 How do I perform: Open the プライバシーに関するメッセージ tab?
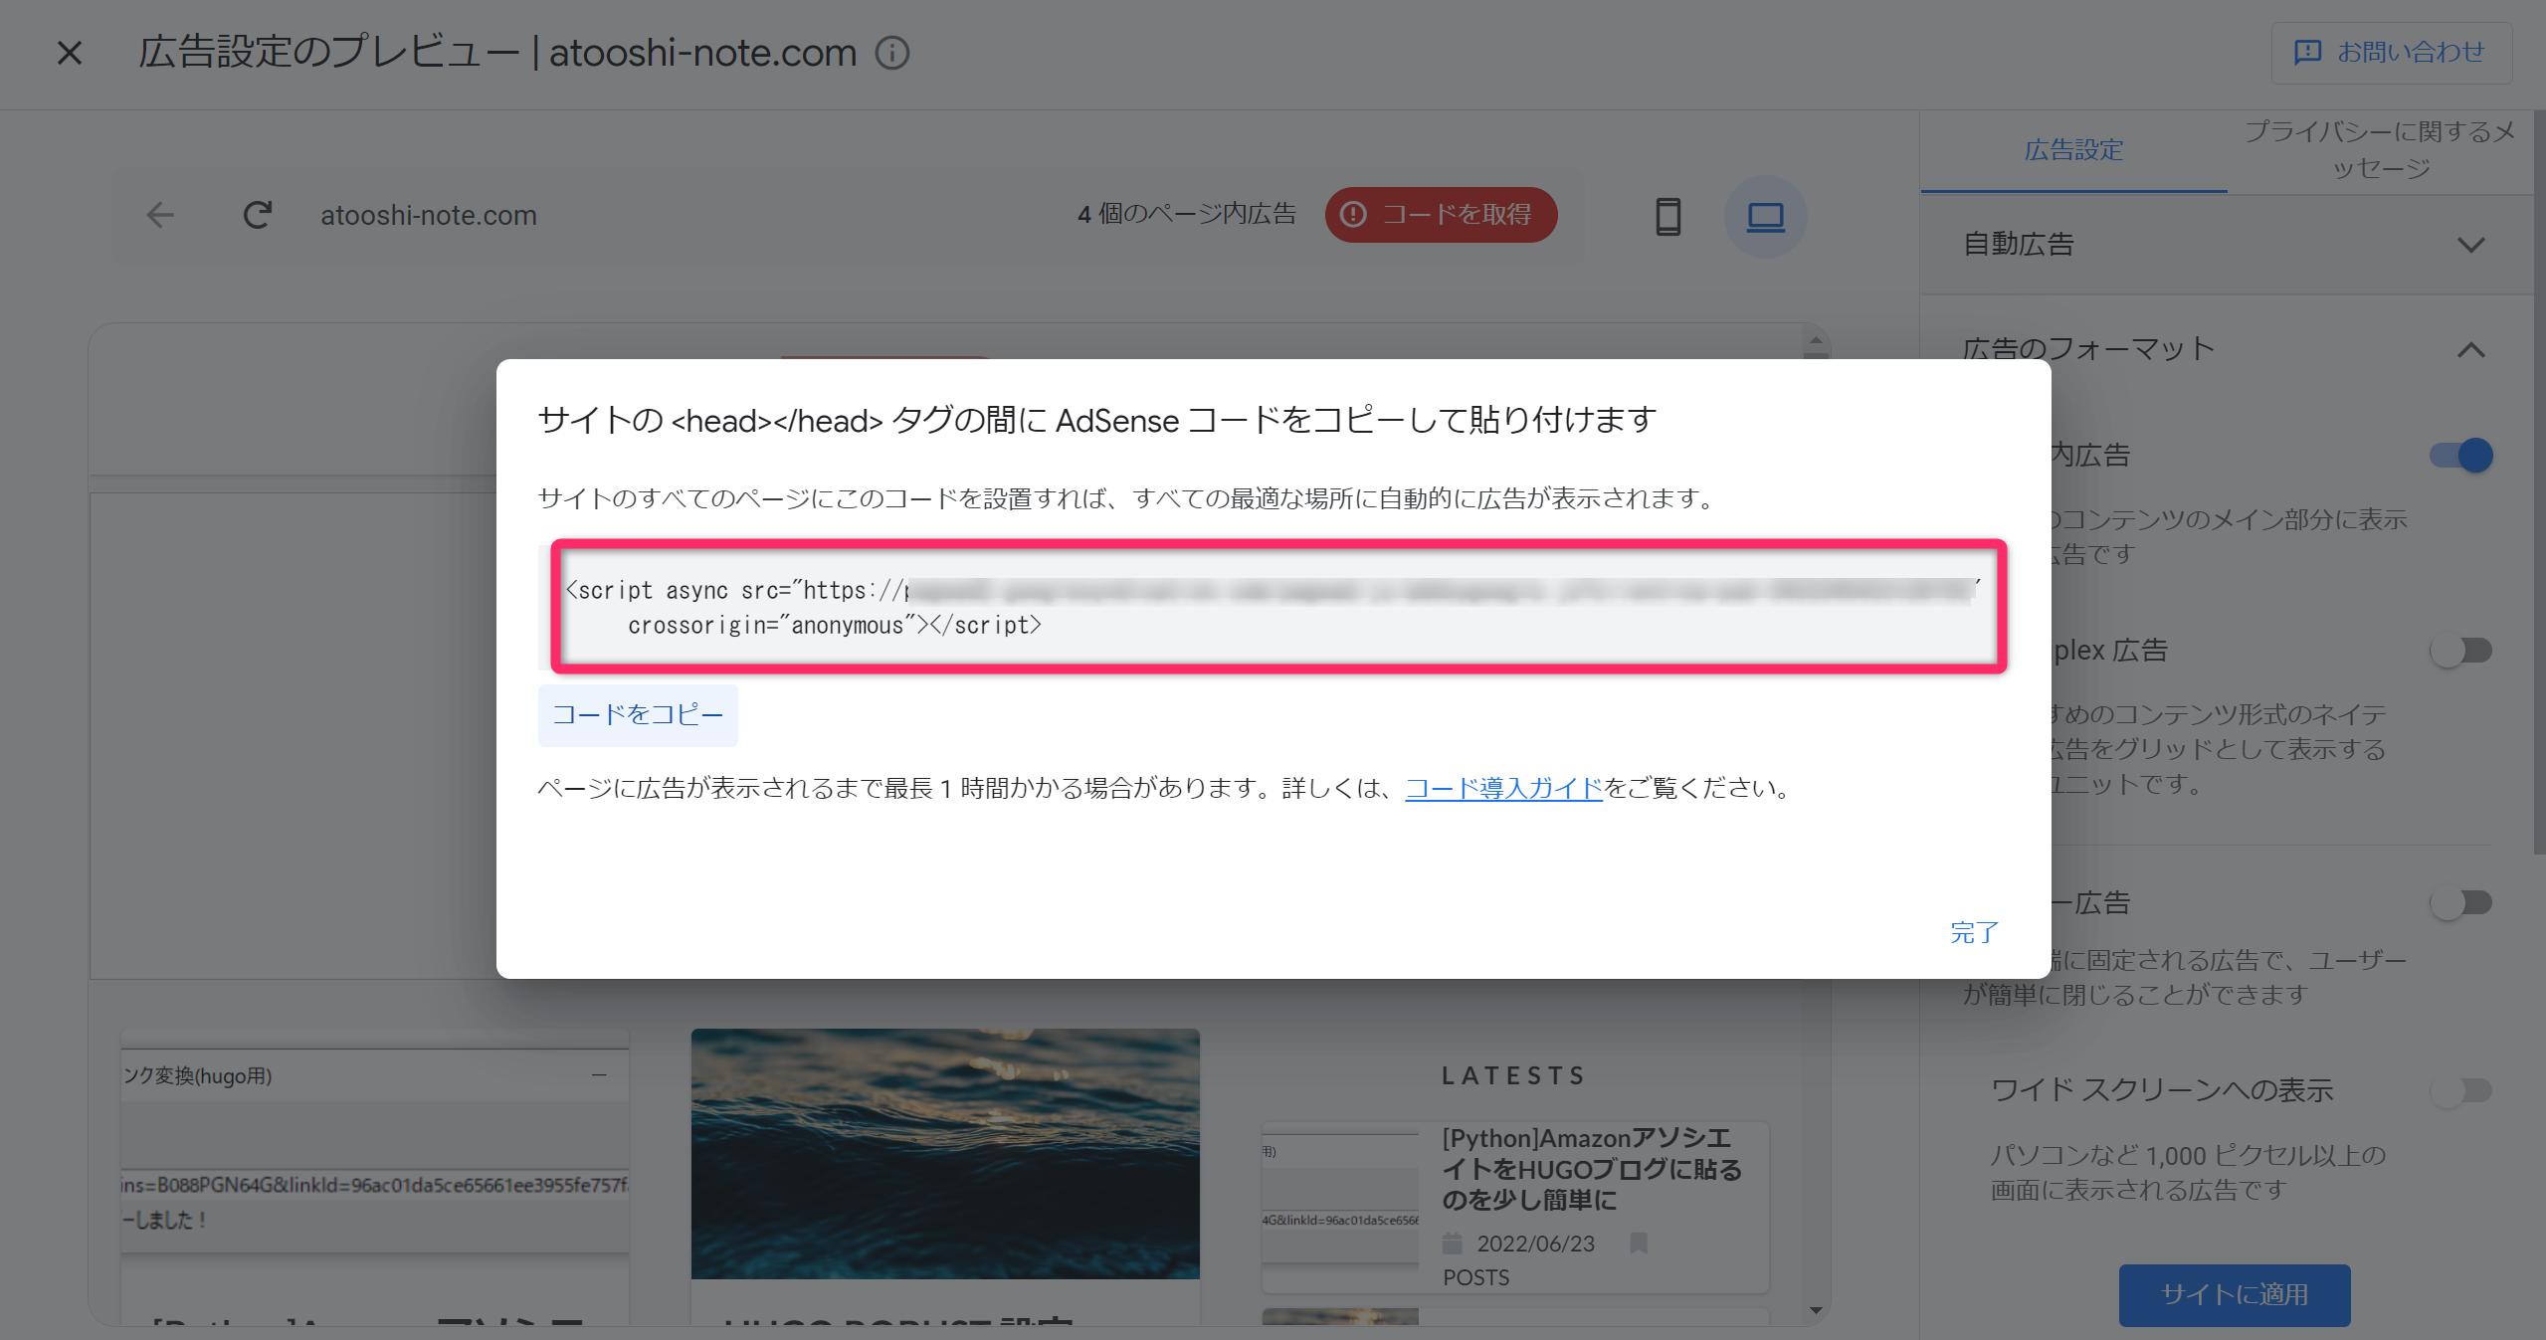[2380, 149]
